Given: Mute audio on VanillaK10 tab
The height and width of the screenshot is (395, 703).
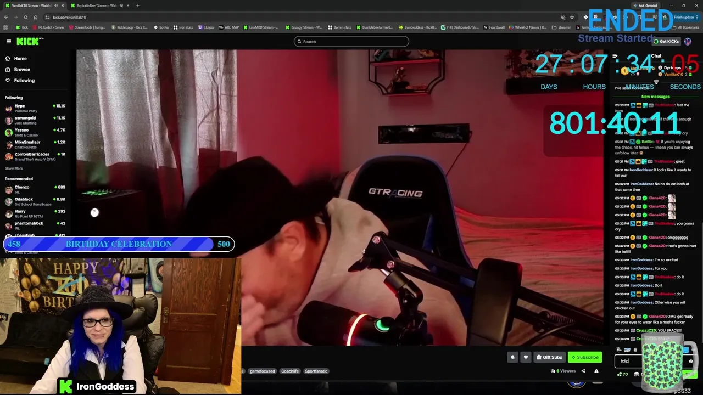Looking at the screenshot, I should point(55,5).
